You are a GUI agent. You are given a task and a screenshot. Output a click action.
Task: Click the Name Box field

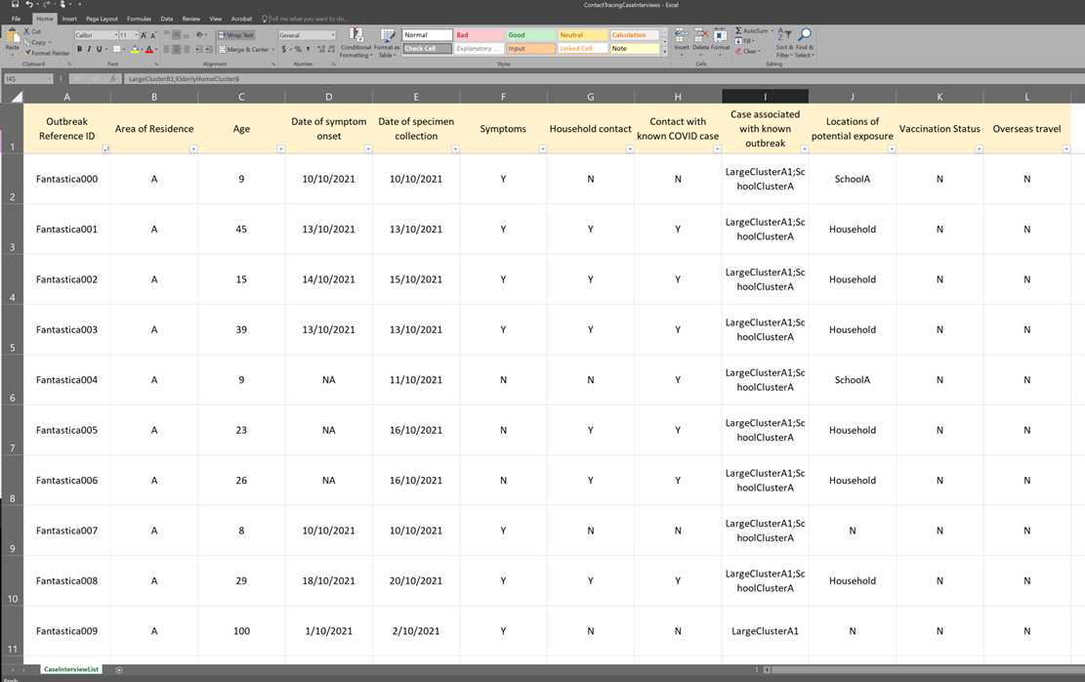(x=28, y=79)
